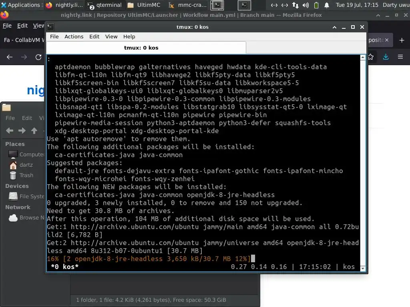410x307 pixels.
Task: Click the clock showing Tue 19 Jul, 17:15
Action: [357, 5]
